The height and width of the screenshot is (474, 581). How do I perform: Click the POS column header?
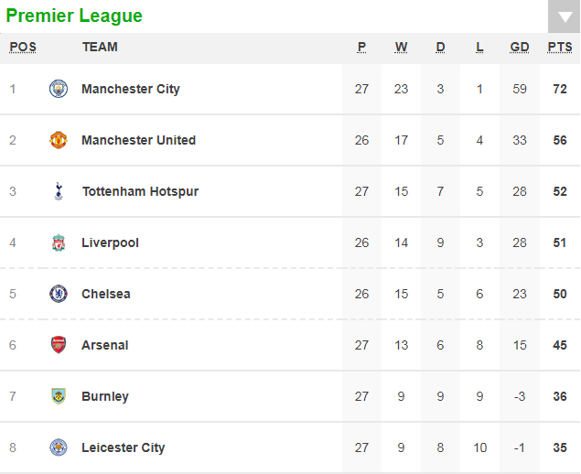23,48
